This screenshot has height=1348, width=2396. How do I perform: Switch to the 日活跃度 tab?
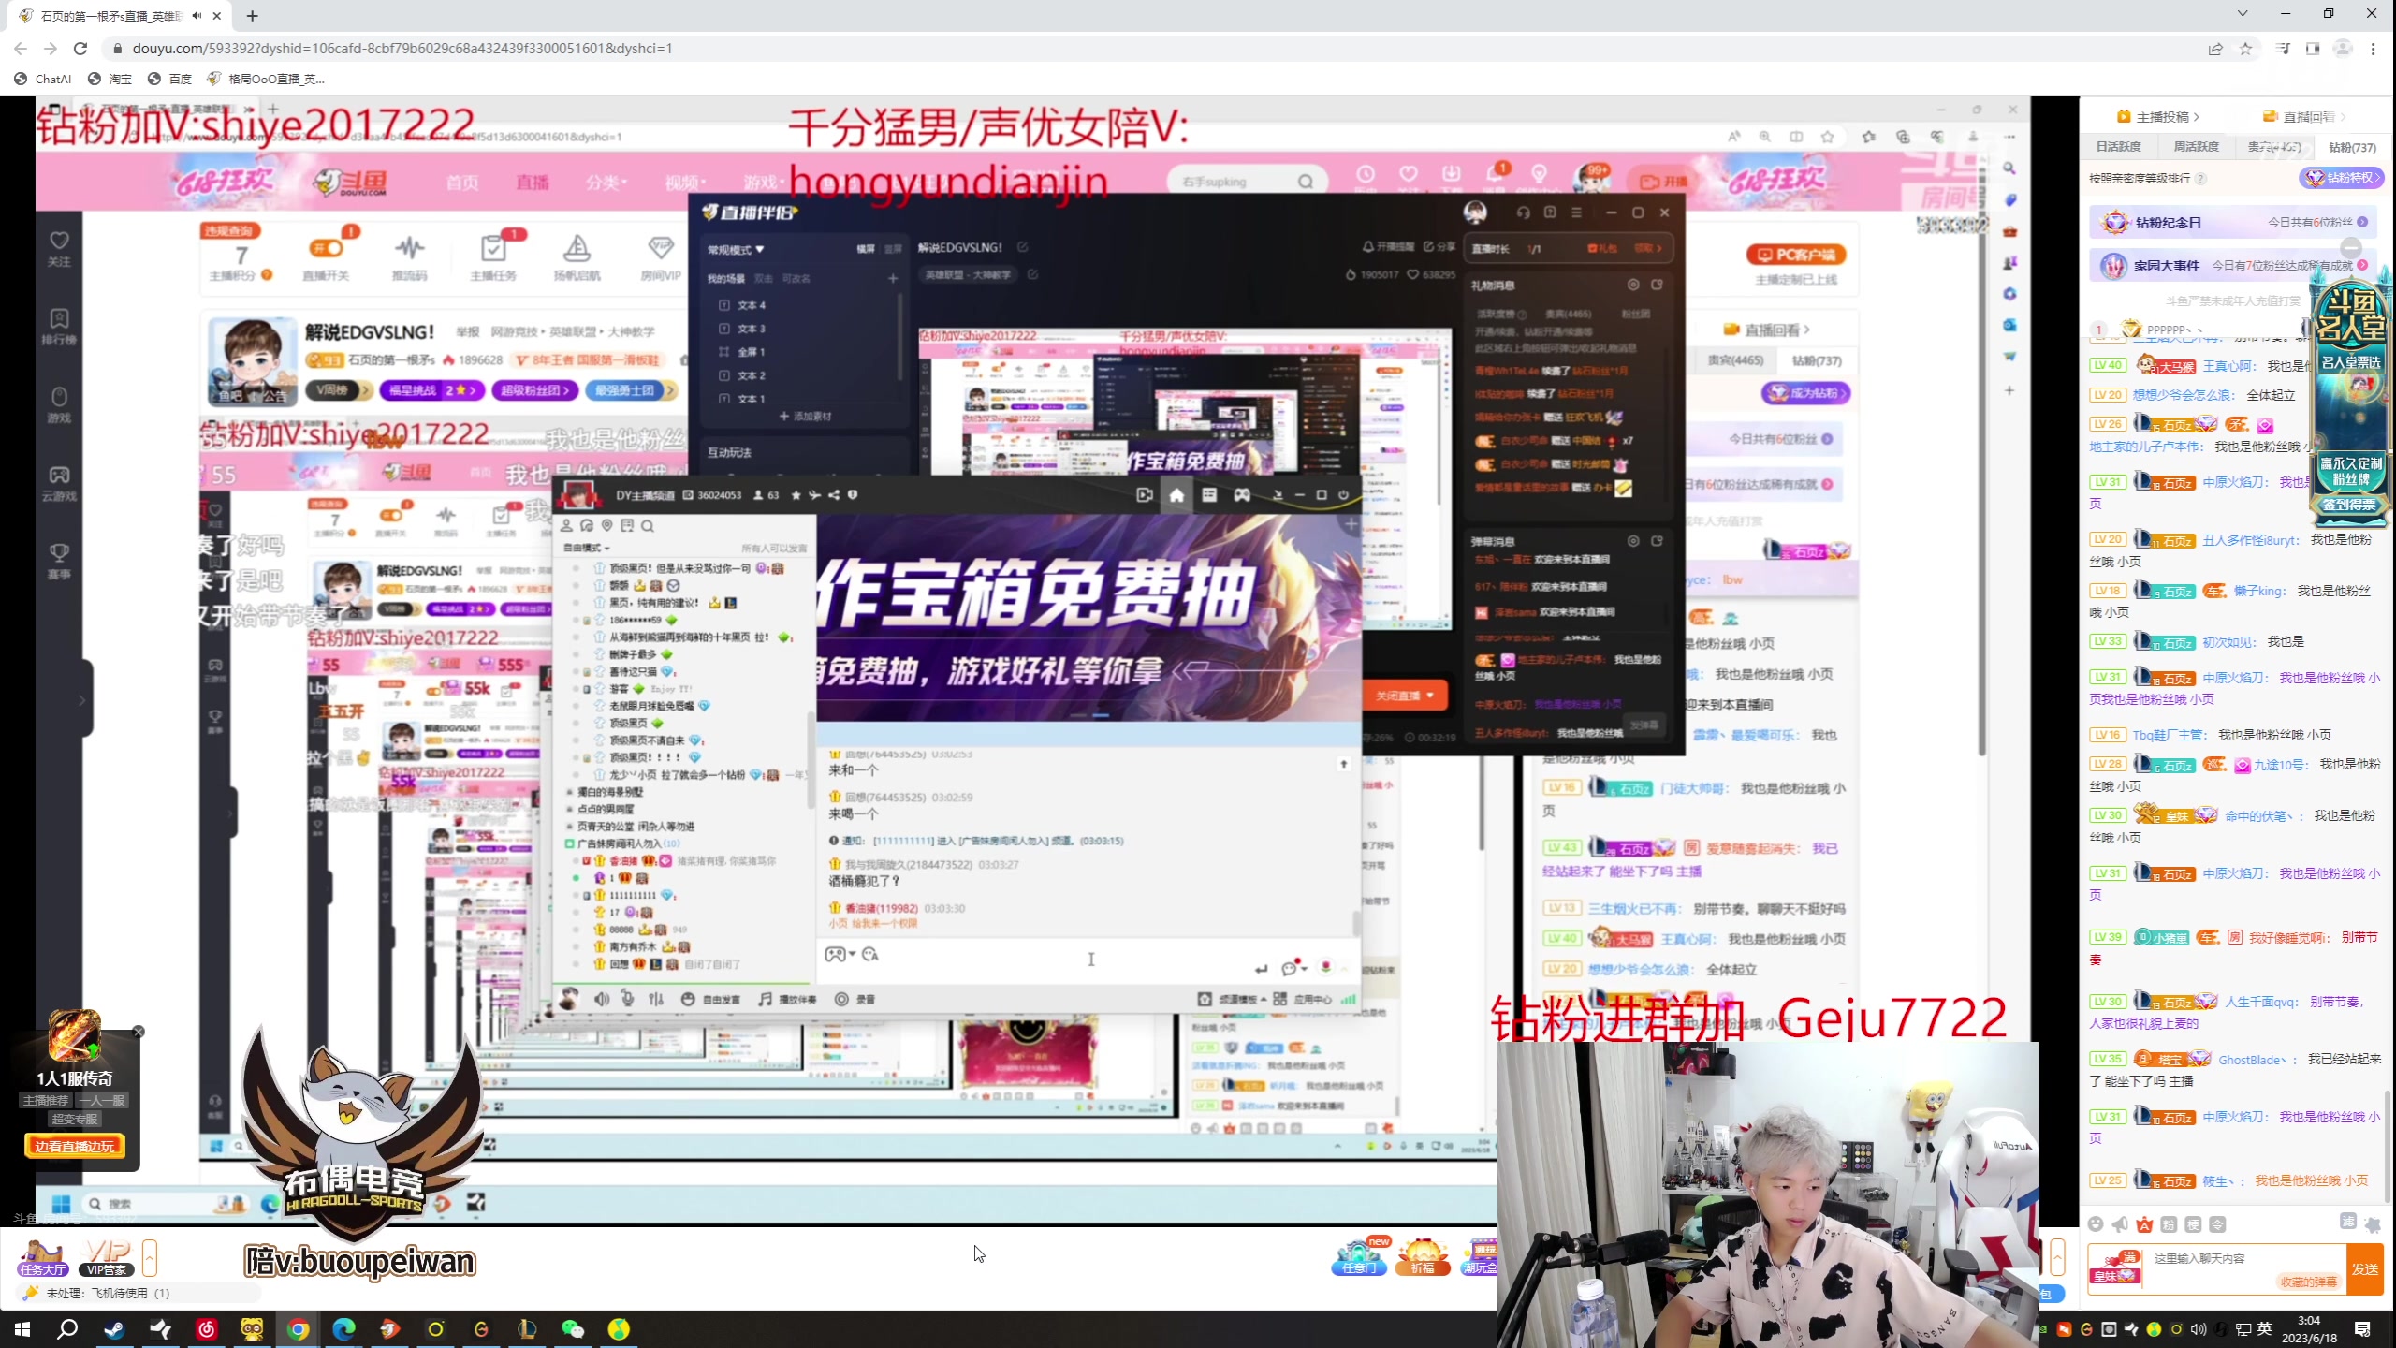(x=2118, y=147)
